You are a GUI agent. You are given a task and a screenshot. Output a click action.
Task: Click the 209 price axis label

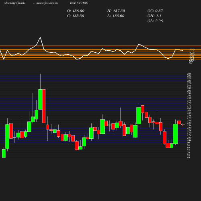tap(189, 88)
